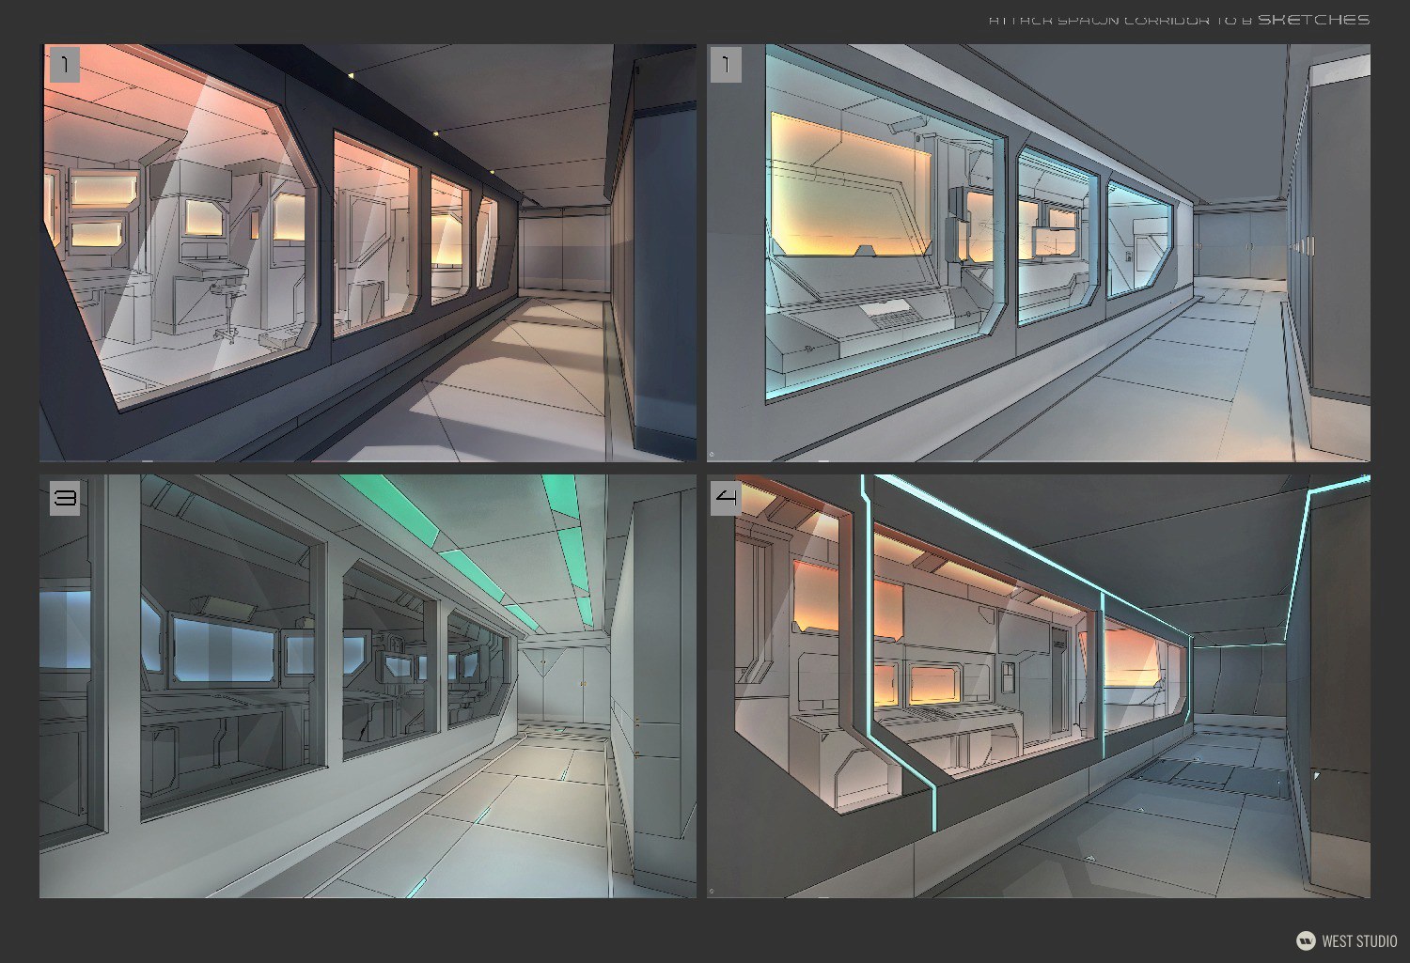1410x963 pixels.
Task: Open the corridor sketch with green ceiling lights
Action: tap(368, 686)
